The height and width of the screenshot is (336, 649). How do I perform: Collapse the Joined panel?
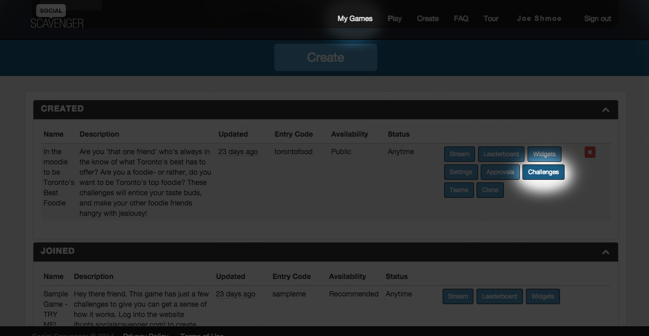click(606, 252)
